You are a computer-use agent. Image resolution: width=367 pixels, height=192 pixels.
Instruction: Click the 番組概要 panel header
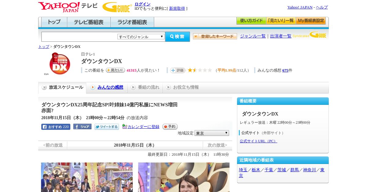283,101
